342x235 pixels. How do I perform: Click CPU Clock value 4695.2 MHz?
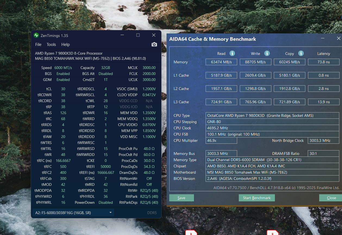tap(272, 128)
